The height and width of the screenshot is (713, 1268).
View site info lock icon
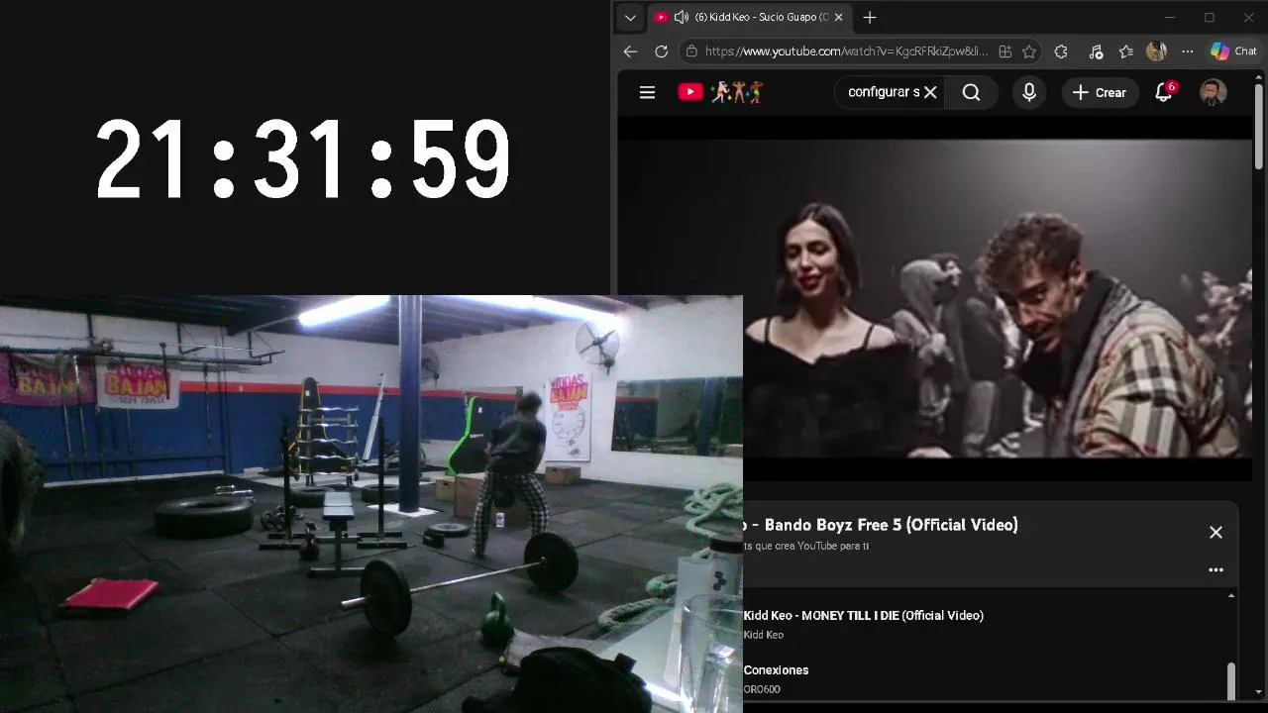point(691,51)
